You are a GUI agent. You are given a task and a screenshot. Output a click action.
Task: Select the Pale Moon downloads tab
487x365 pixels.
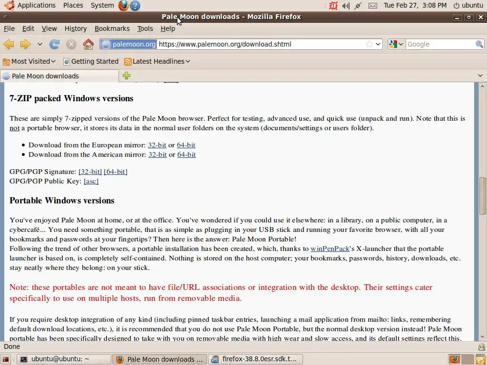click(x=59, y=76)
